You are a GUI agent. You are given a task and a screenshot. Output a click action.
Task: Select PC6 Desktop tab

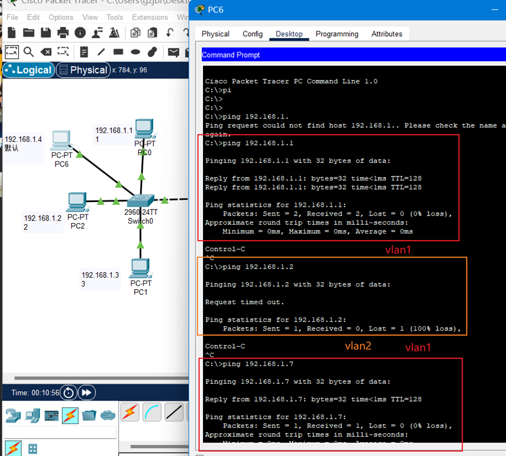(289, 34)
